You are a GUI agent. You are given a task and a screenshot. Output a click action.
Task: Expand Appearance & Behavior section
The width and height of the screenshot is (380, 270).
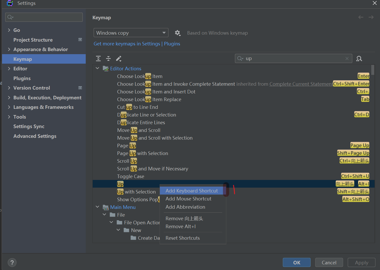9,49
